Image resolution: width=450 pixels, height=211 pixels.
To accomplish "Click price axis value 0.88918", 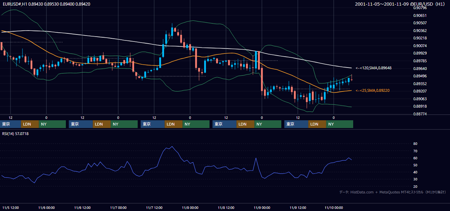I will click(420, 106).
